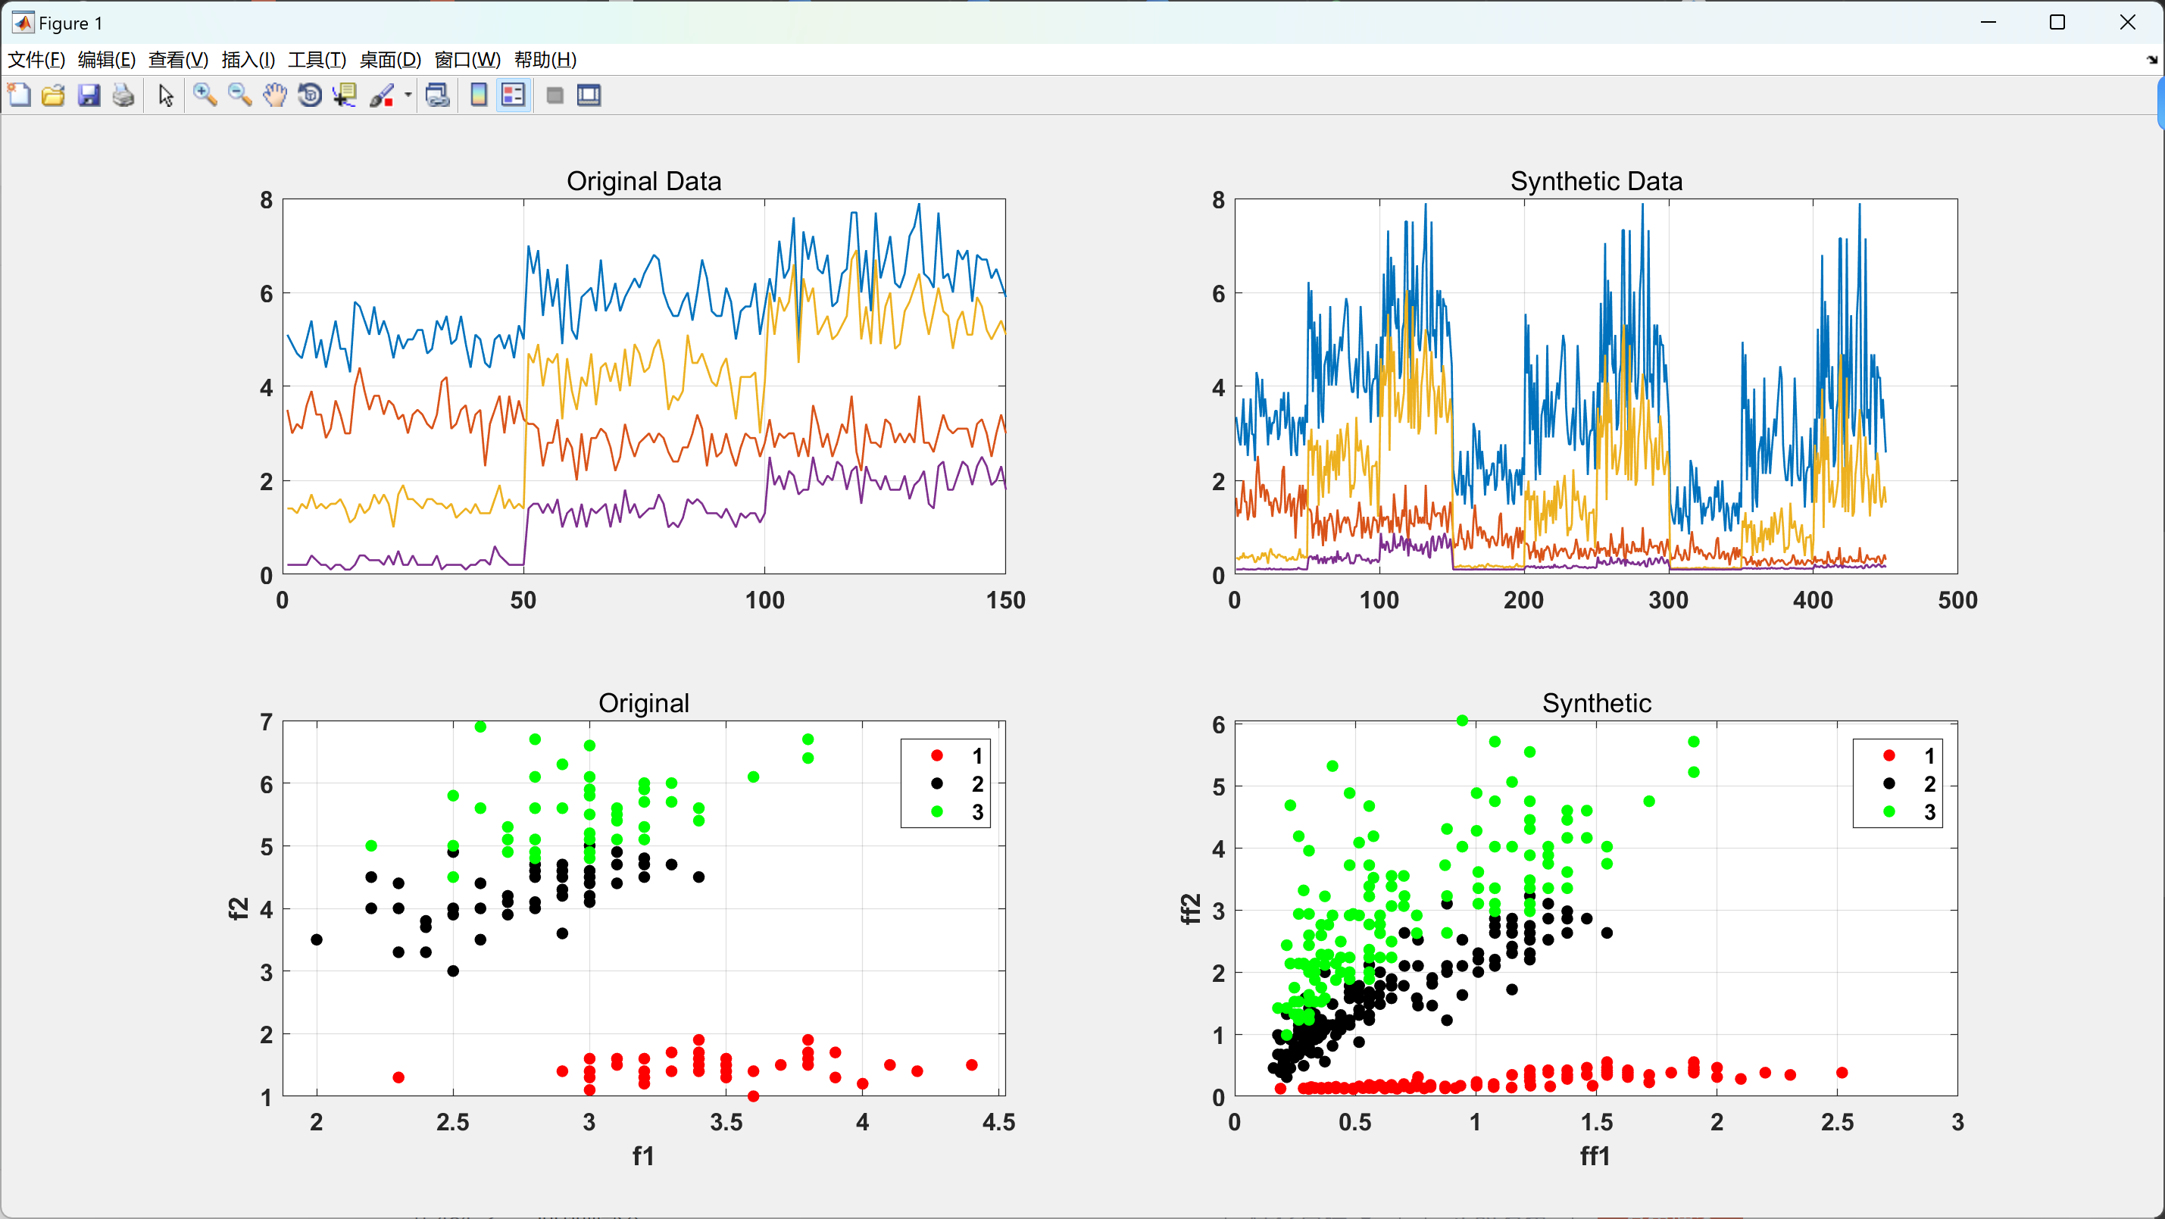Select the Zoom Out tool
This screenshot has height=1219, width=2165.
tap(239, 95)
